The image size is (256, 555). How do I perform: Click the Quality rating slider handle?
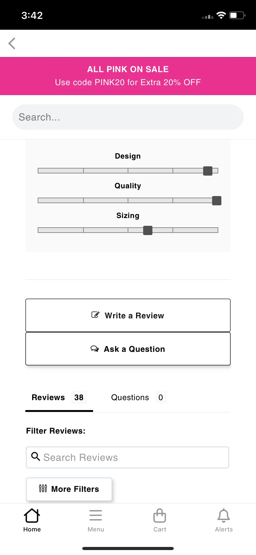click(x=217, y=201)
